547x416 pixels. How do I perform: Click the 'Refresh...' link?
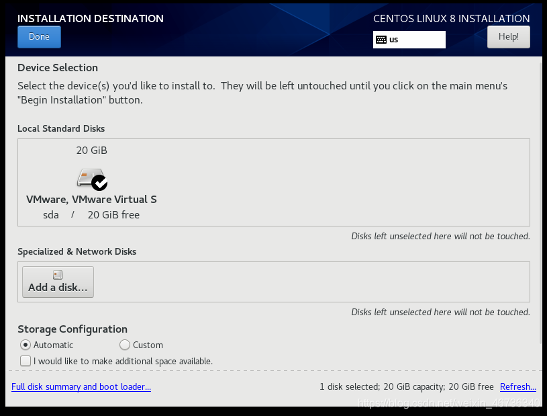[517, 386]
